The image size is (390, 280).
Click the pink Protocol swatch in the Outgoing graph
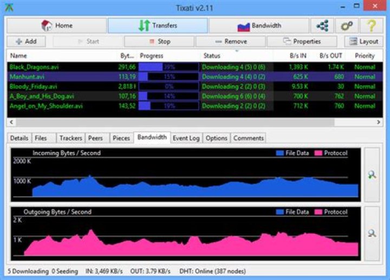point(318,212)
